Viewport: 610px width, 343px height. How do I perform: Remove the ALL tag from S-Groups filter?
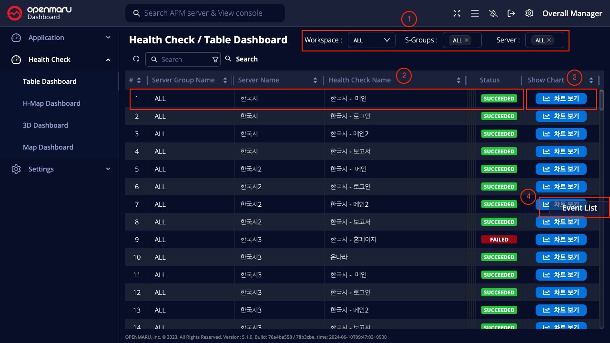[467, 40]
